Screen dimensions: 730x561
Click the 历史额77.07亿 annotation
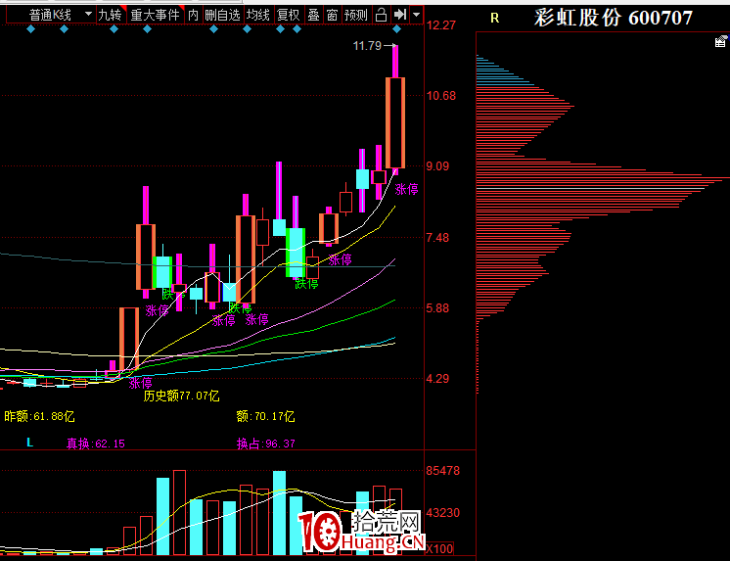pyautogui.click(x=181, y=397)
